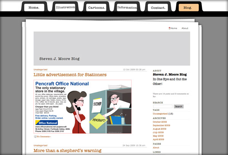Open post More than a shepherd's warning
The height and width of the screenshot is (155, 228).
coord(68,151)
